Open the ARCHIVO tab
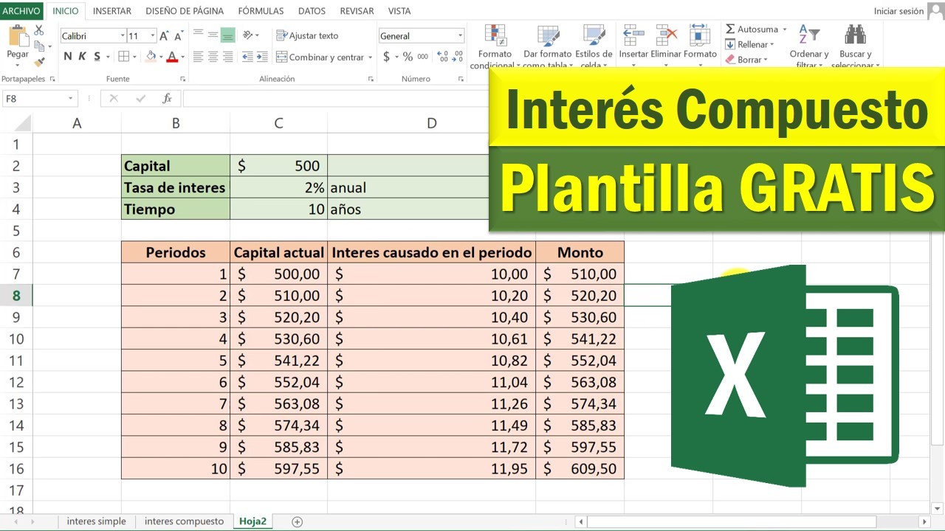This screenshot has height=531, width=945. point(21,11)
